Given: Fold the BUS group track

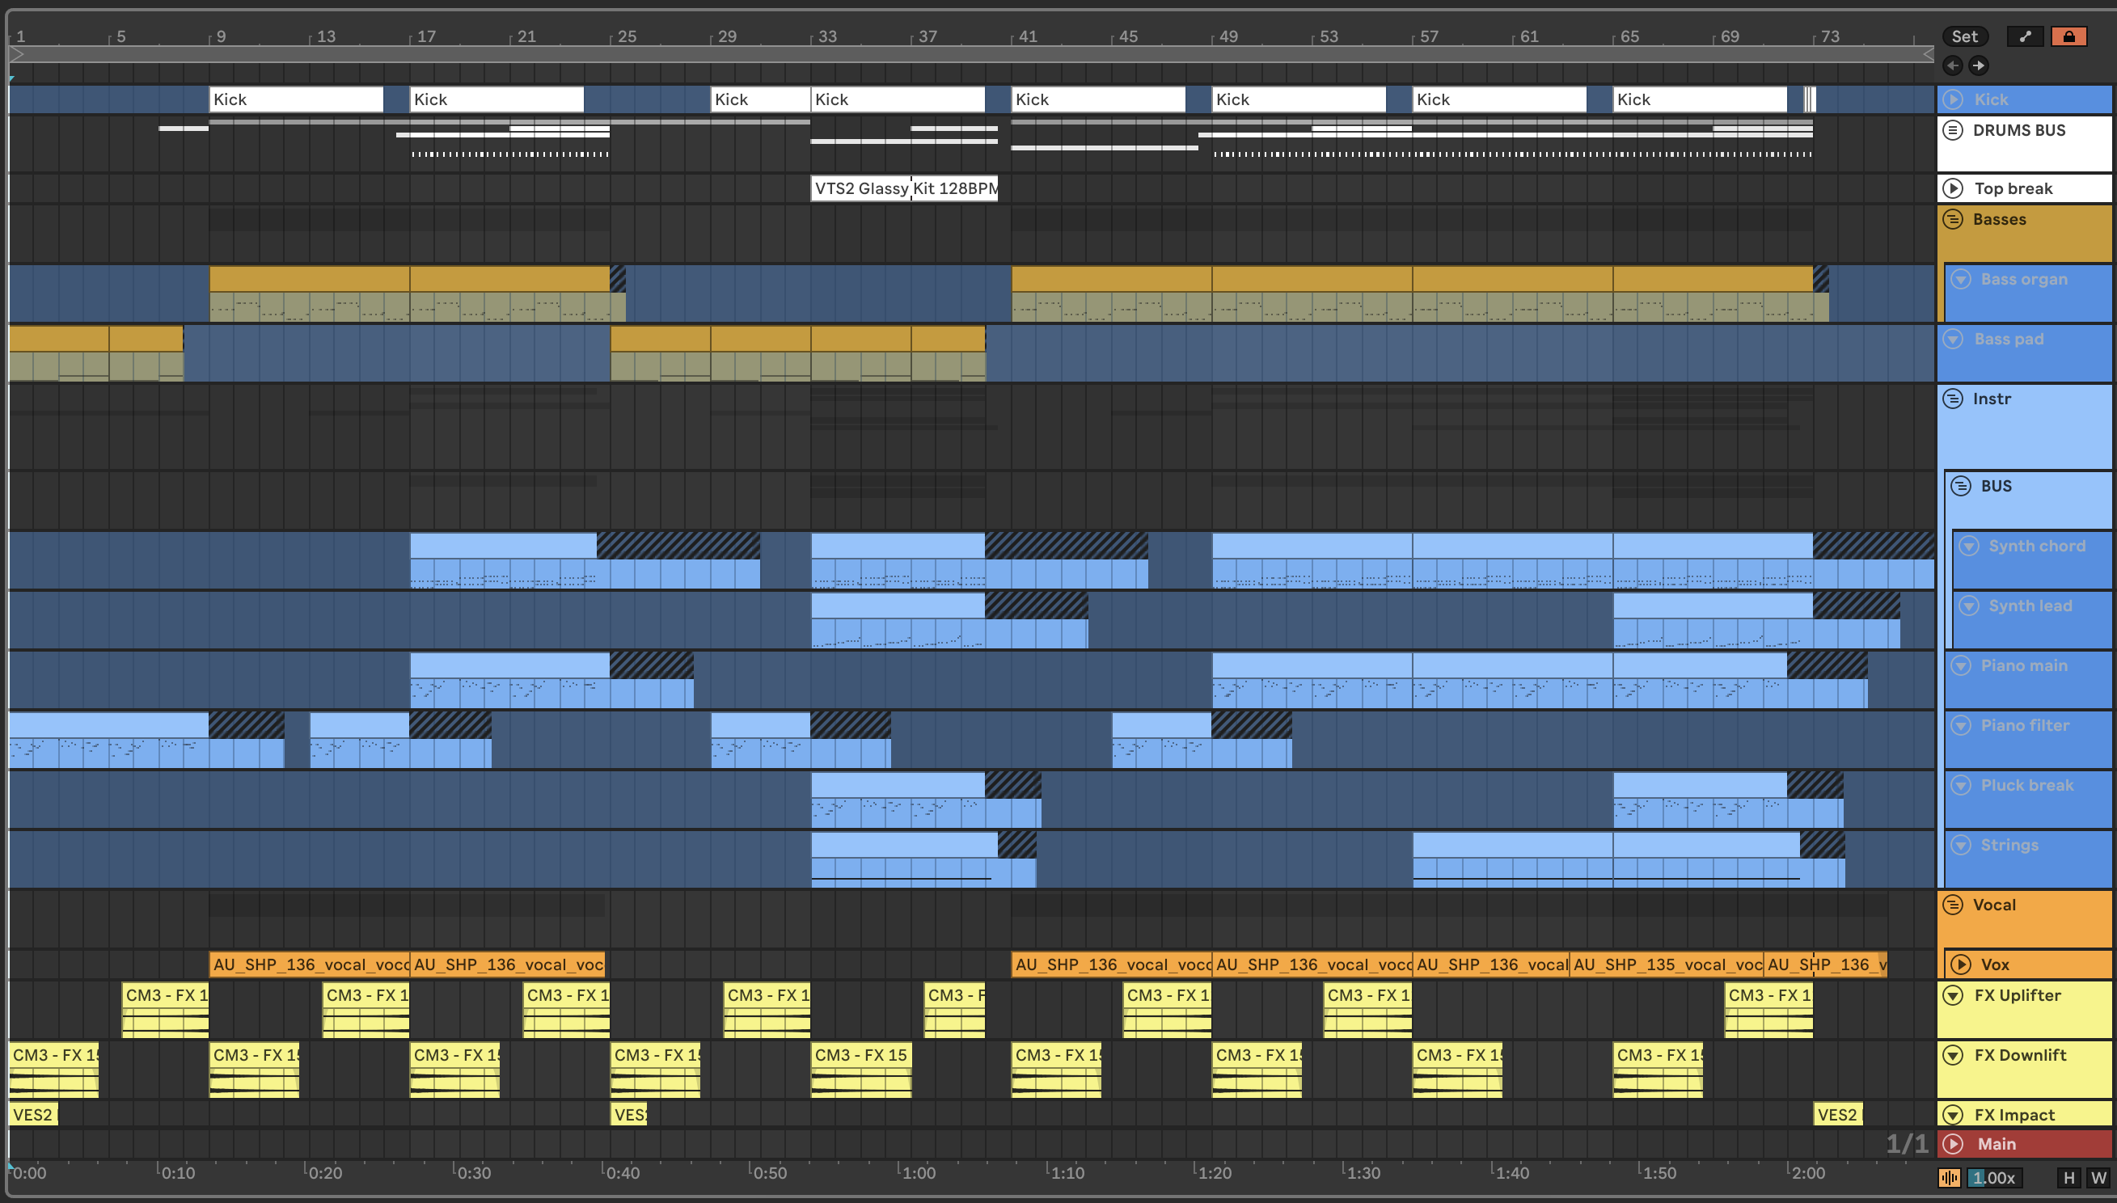Looking at the screenshot, I should coord(1961,486).
